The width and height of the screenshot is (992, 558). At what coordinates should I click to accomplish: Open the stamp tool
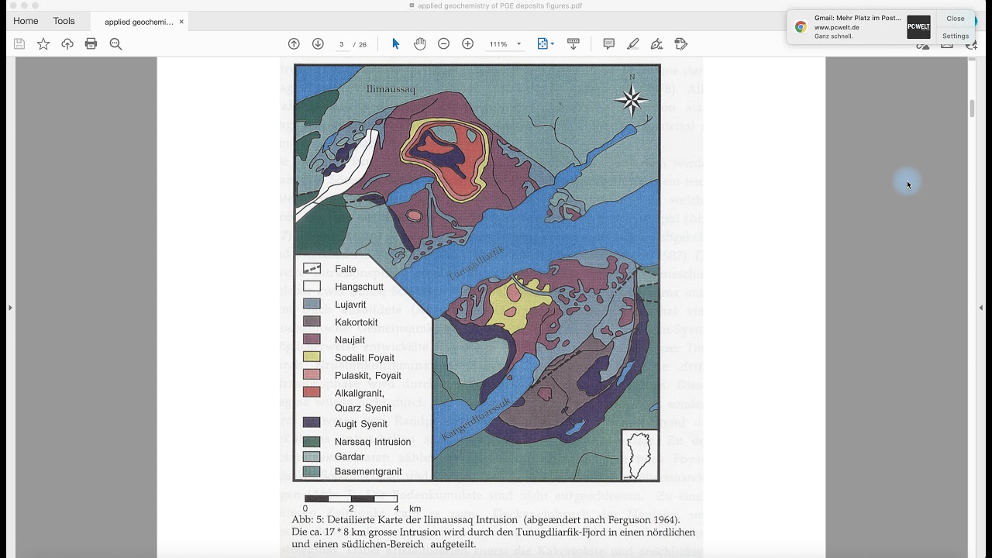click(x=681, y=44)
